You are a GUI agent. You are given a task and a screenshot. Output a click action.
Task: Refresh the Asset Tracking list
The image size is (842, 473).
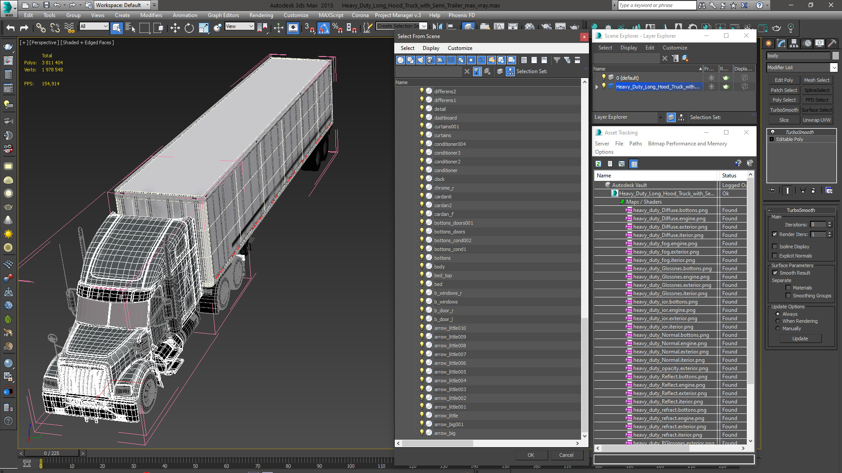(598, 164)
